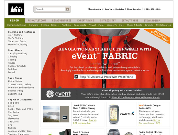Open Shoes & Boots menu item
178x135 pixels.
click(134, 25)
